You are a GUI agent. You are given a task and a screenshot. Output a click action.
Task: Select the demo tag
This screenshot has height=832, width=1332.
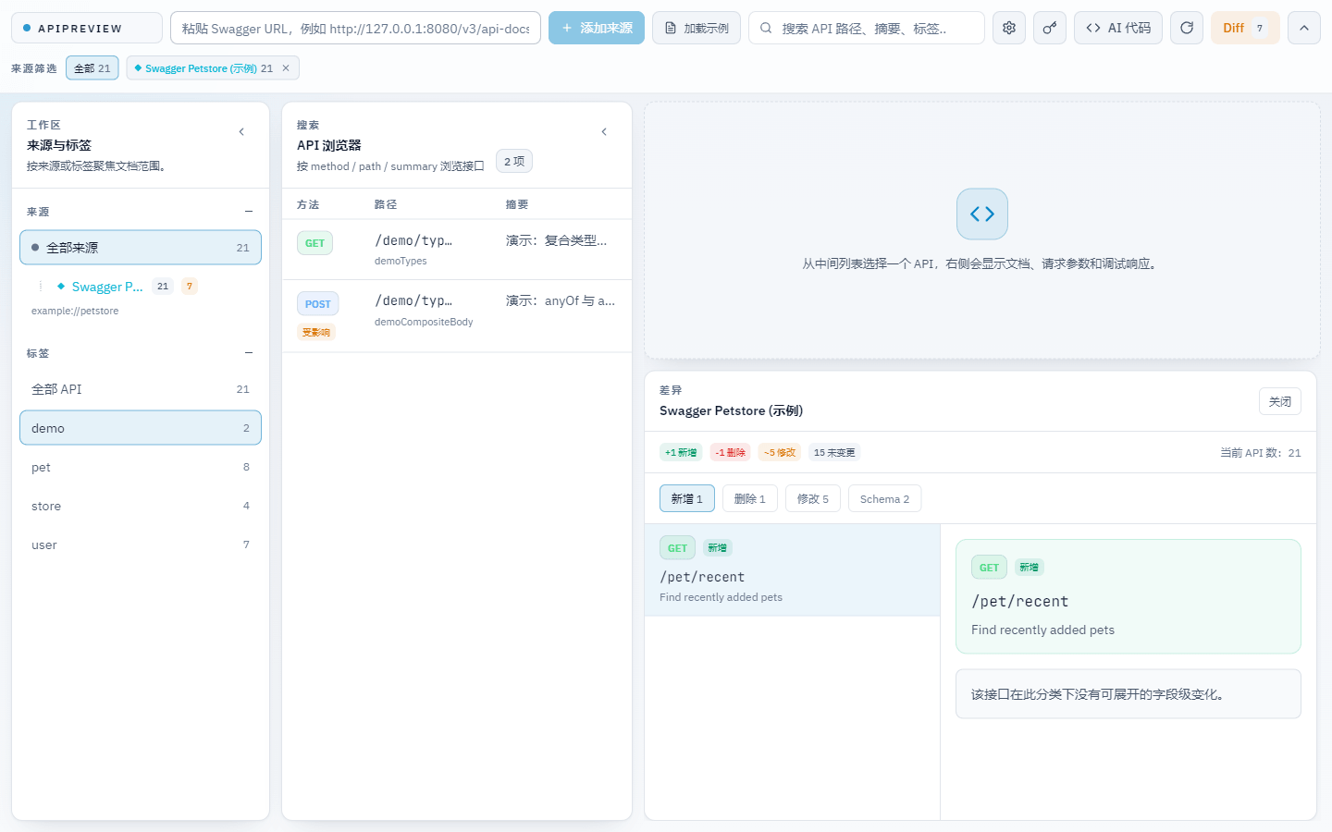click(x=141, y=428)
